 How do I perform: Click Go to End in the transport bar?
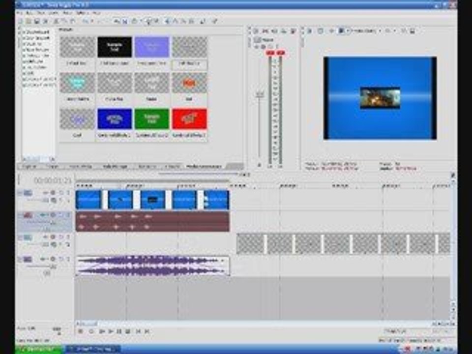pyautogui.click(x=147, y=331)
